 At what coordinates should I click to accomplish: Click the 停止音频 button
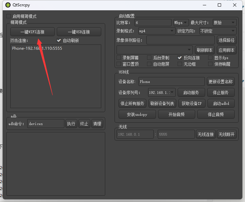(x=216, y=114)
